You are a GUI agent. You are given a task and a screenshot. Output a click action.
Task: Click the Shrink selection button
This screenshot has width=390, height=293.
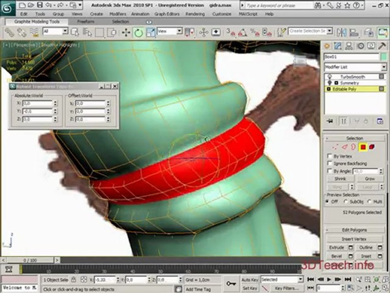340,179
